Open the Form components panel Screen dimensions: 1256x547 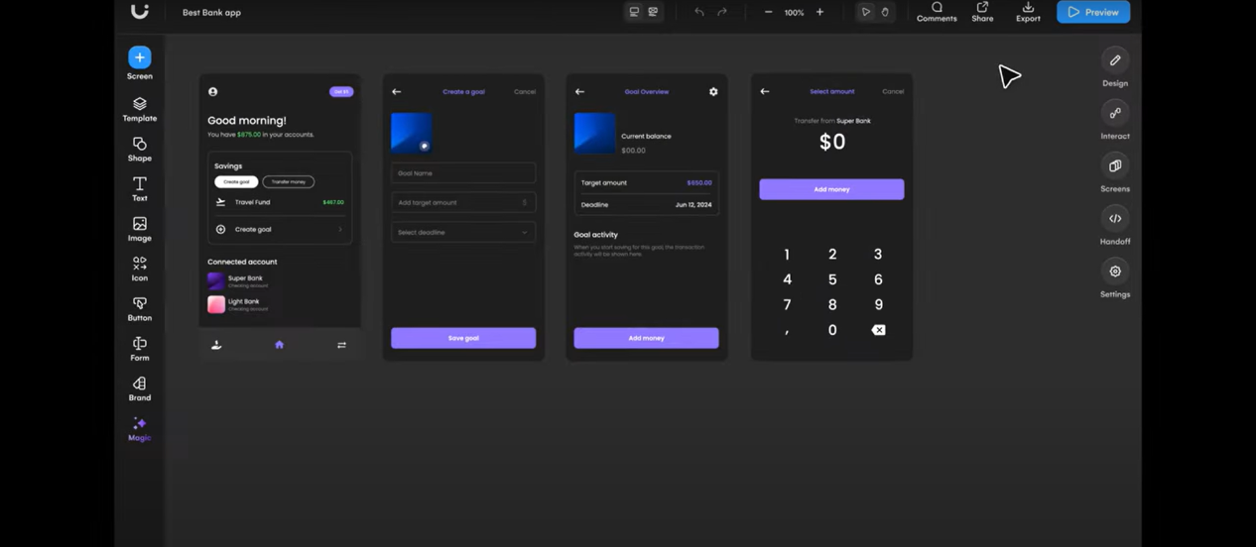click(x=140, y=349)
